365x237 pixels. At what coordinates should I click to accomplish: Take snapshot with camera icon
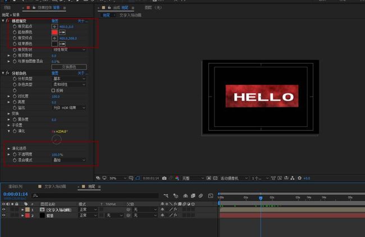(x=165, y=178)
